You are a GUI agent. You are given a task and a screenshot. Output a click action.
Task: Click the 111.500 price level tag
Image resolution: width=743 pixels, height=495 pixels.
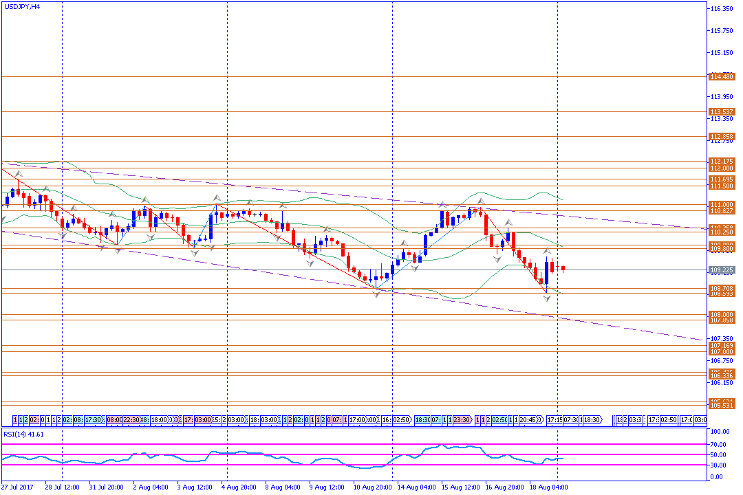point(722,186)
